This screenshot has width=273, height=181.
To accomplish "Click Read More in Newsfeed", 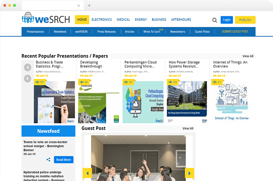I will [x=63, y=160].
